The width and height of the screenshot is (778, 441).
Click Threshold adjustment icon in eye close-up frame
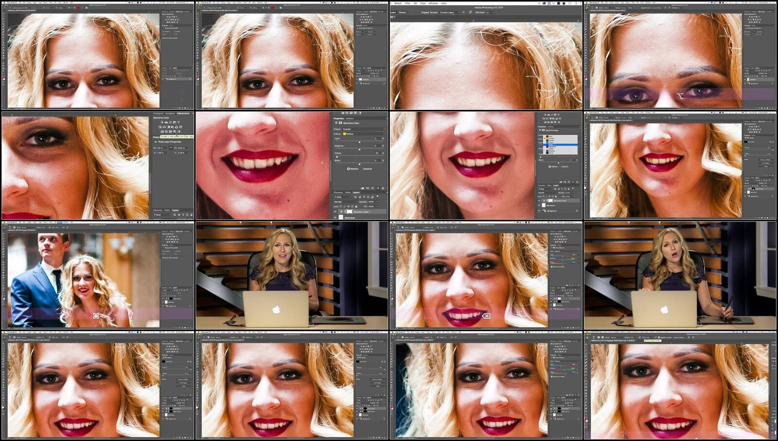[170, 131]
